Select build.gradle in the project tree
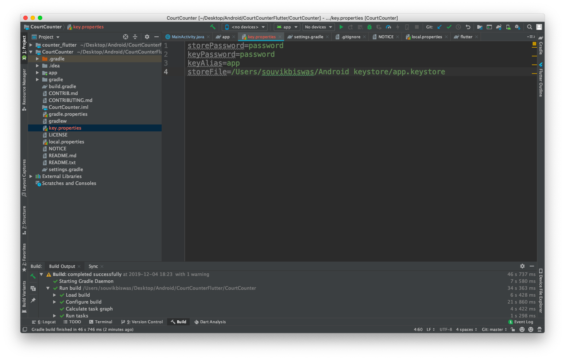Image resolution: width=565 pixels, height=360 pixels. click(x=62, y=87)
